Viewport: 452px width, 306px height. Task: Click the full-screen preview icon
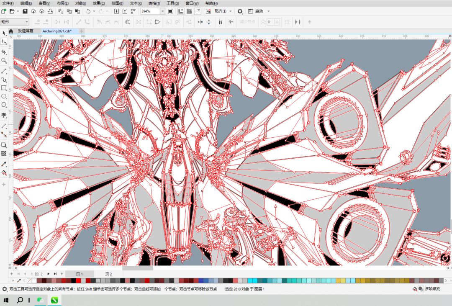pos(170,11)
